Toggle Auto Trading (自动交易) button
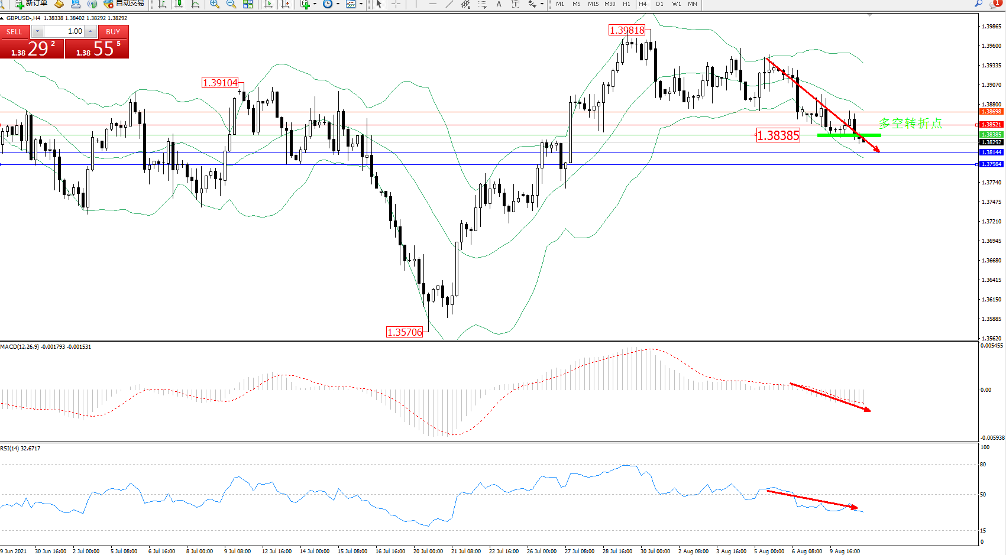The image size is (1006, 555). [x=124, y=4]
